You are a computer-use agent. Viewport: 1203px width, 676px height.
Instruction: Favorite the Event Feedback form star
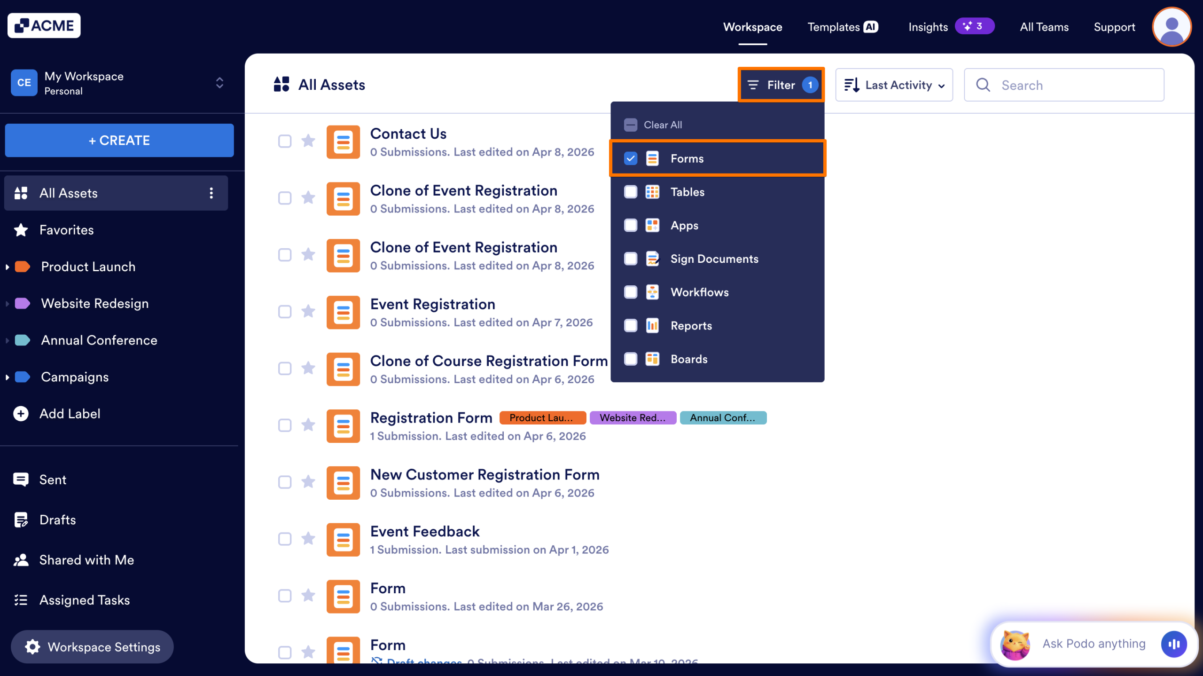tap(308, 539)
